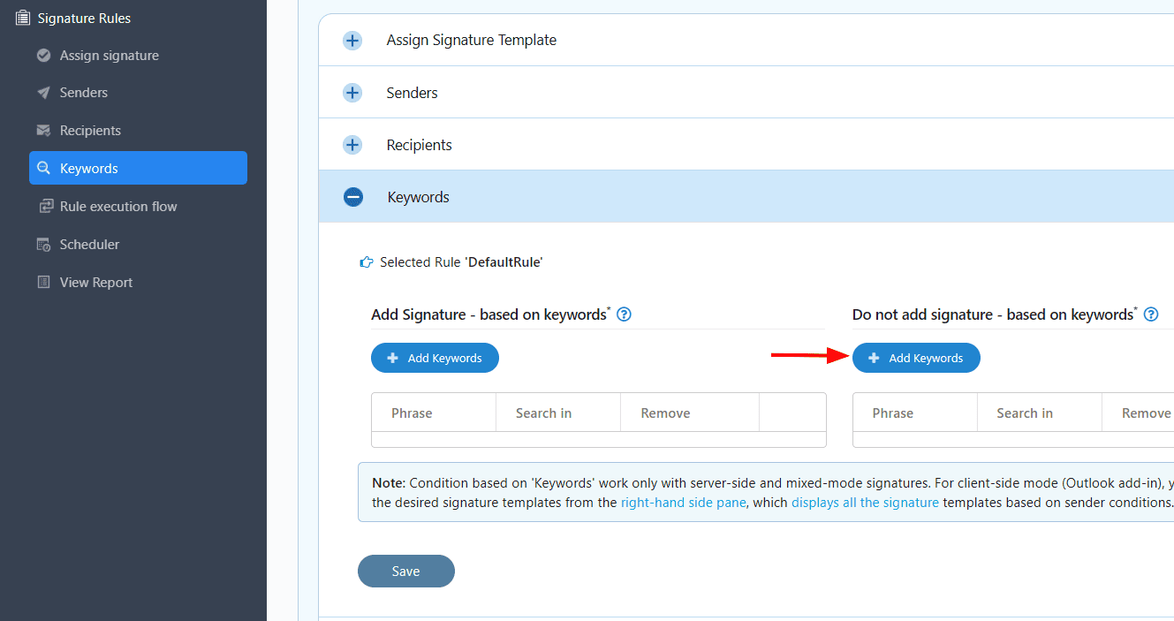Open help icon beside Do not add signature
This screenshot has width=1174, height=621.
tap(1150, 314)
